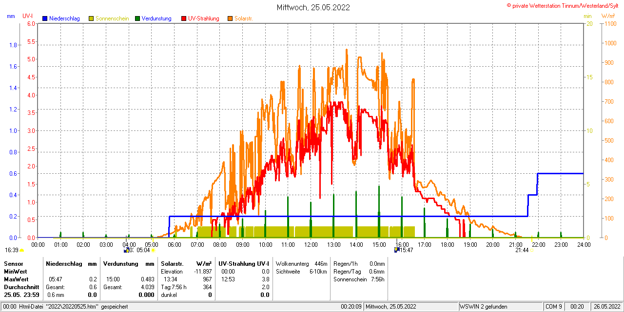
Task: Click the red UV-Strahlung legend swatch
Action: (184, 18)
